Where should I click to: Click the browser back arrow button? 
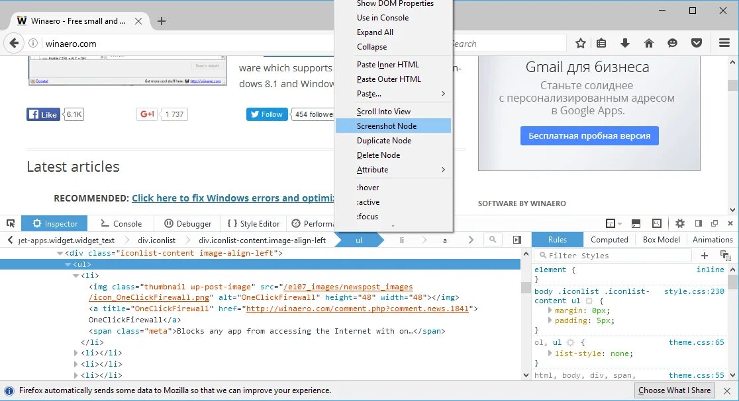[14, 43]
